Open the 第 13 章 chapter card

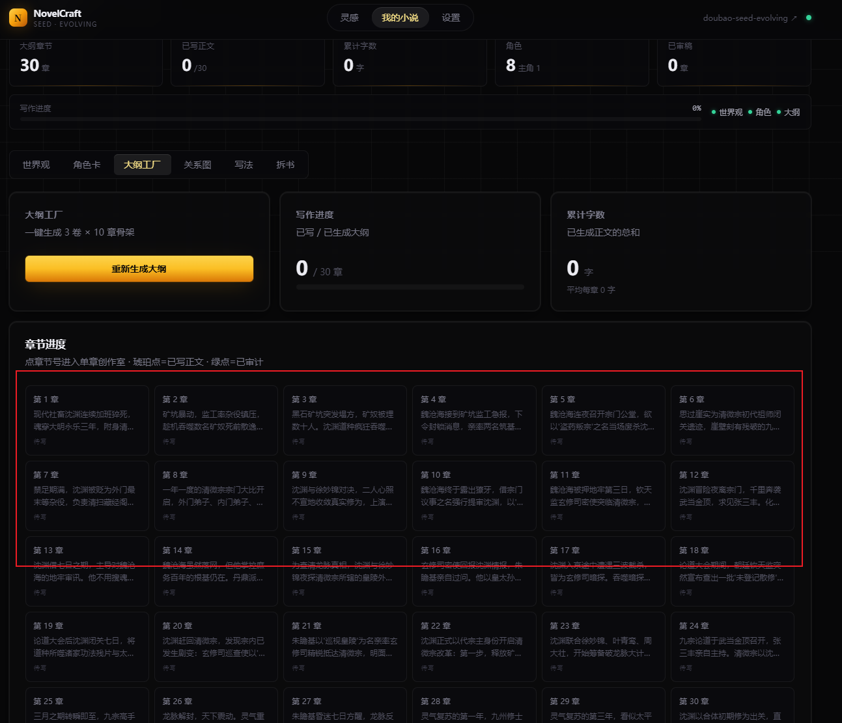point(87,571)
